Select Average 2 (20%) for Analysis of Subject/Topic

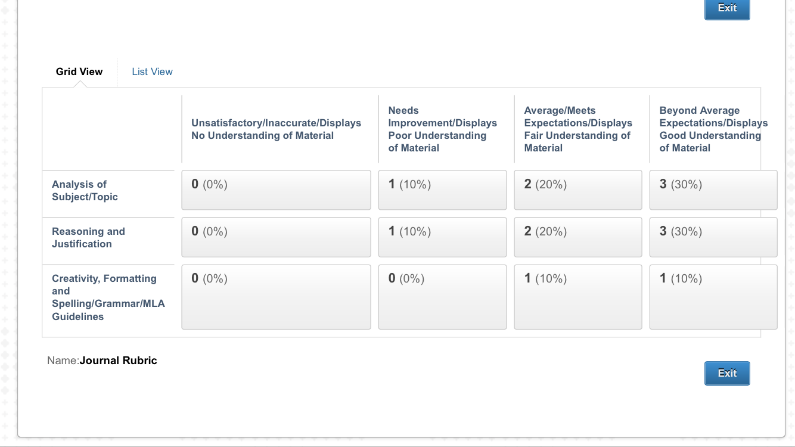click(577, 190)
